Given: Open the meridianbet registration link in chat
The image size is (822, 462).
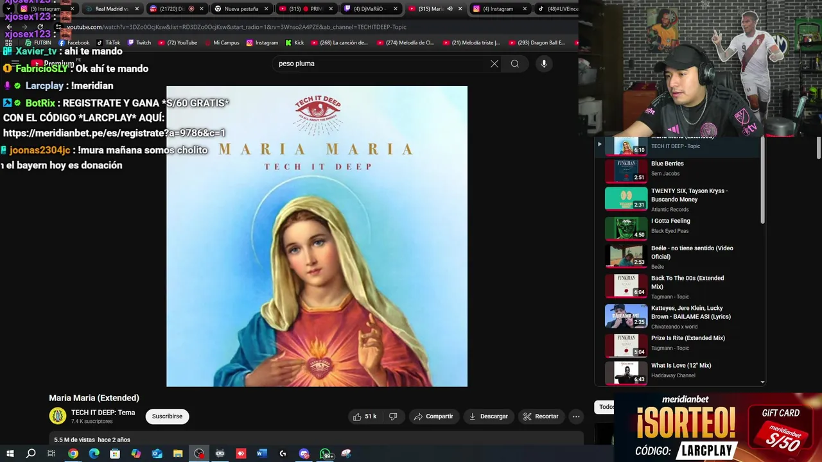Looking at the screenshot, I should tap(114, 133).
